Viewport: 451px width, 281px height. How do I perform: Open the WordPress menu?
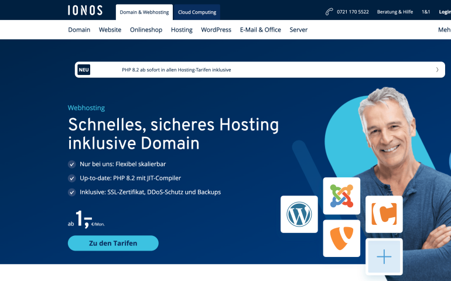[x=216, y=30]
